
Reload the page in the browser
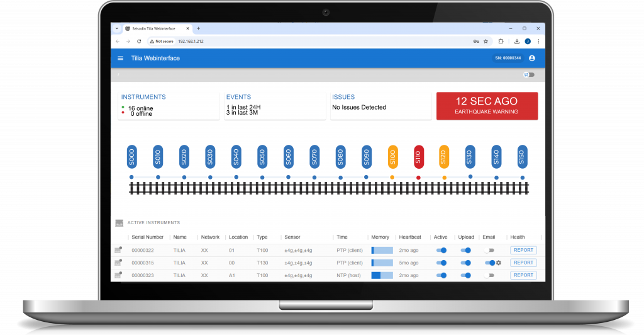[x=139, y=42]
